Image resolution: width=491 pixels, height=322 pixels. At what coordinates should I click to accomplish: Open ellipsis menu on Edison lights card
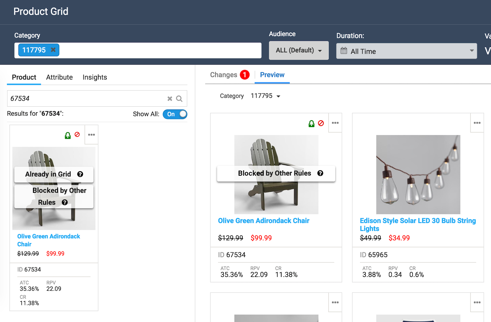click(x=477, y=123)
